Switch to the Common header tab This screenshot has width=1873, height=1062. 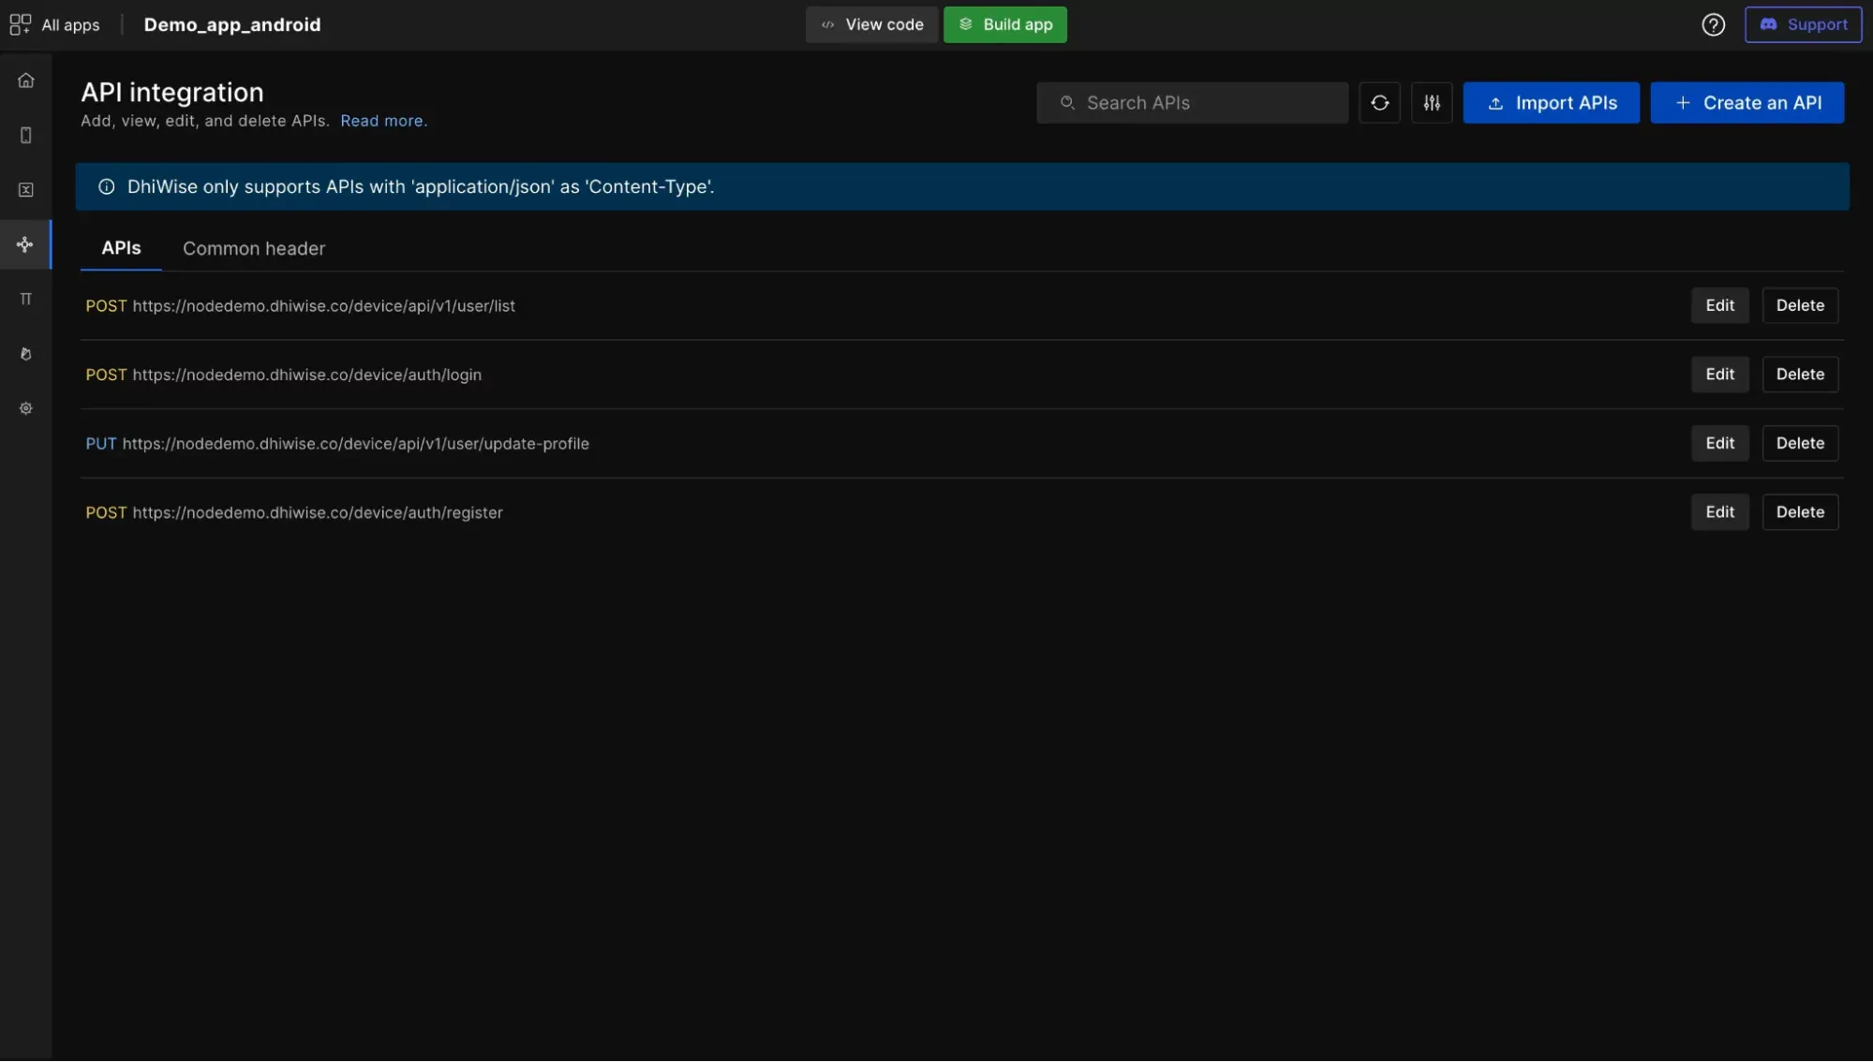tap(253, 248)
